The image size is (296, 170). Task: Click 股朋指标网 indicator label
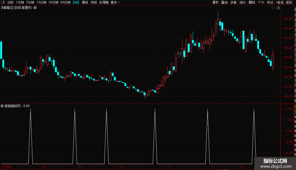click(x=13, y=106)
